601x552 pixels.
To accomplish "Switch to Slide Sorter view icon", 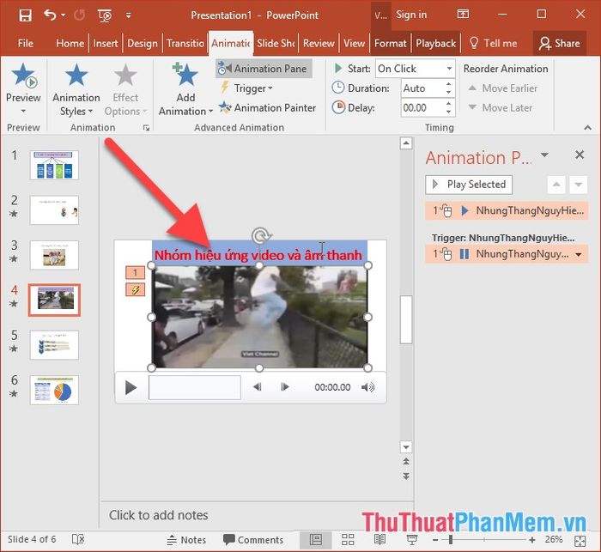I will 348,540.
